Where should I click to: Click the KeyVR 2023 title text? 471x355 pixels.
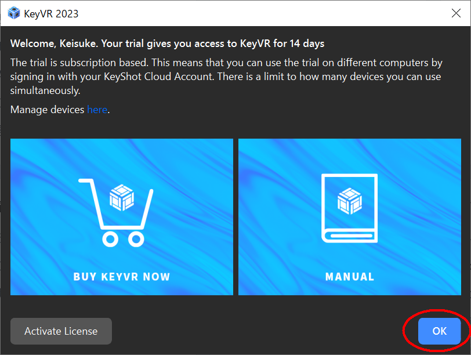tap(51, 14)
